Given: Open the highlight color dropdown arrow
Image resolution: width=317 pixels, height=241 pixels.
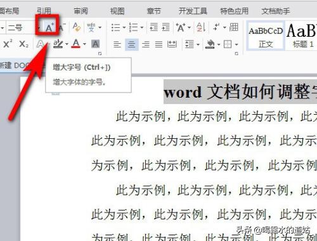Looking at the screenshot, I should (x=67, y=44).
